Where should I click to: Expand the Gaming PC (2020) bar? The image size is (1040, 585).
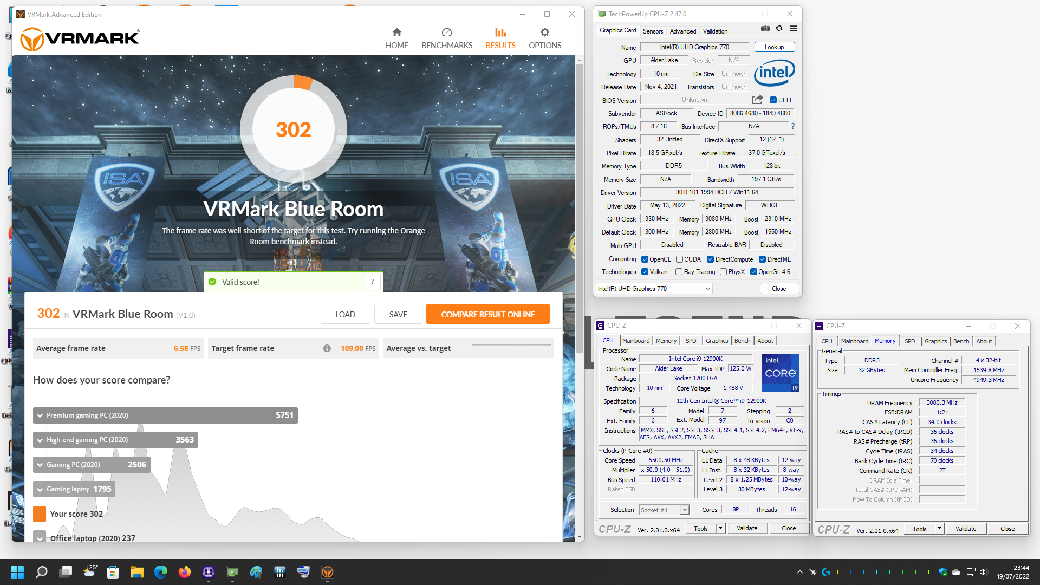[x=92, y=465]
